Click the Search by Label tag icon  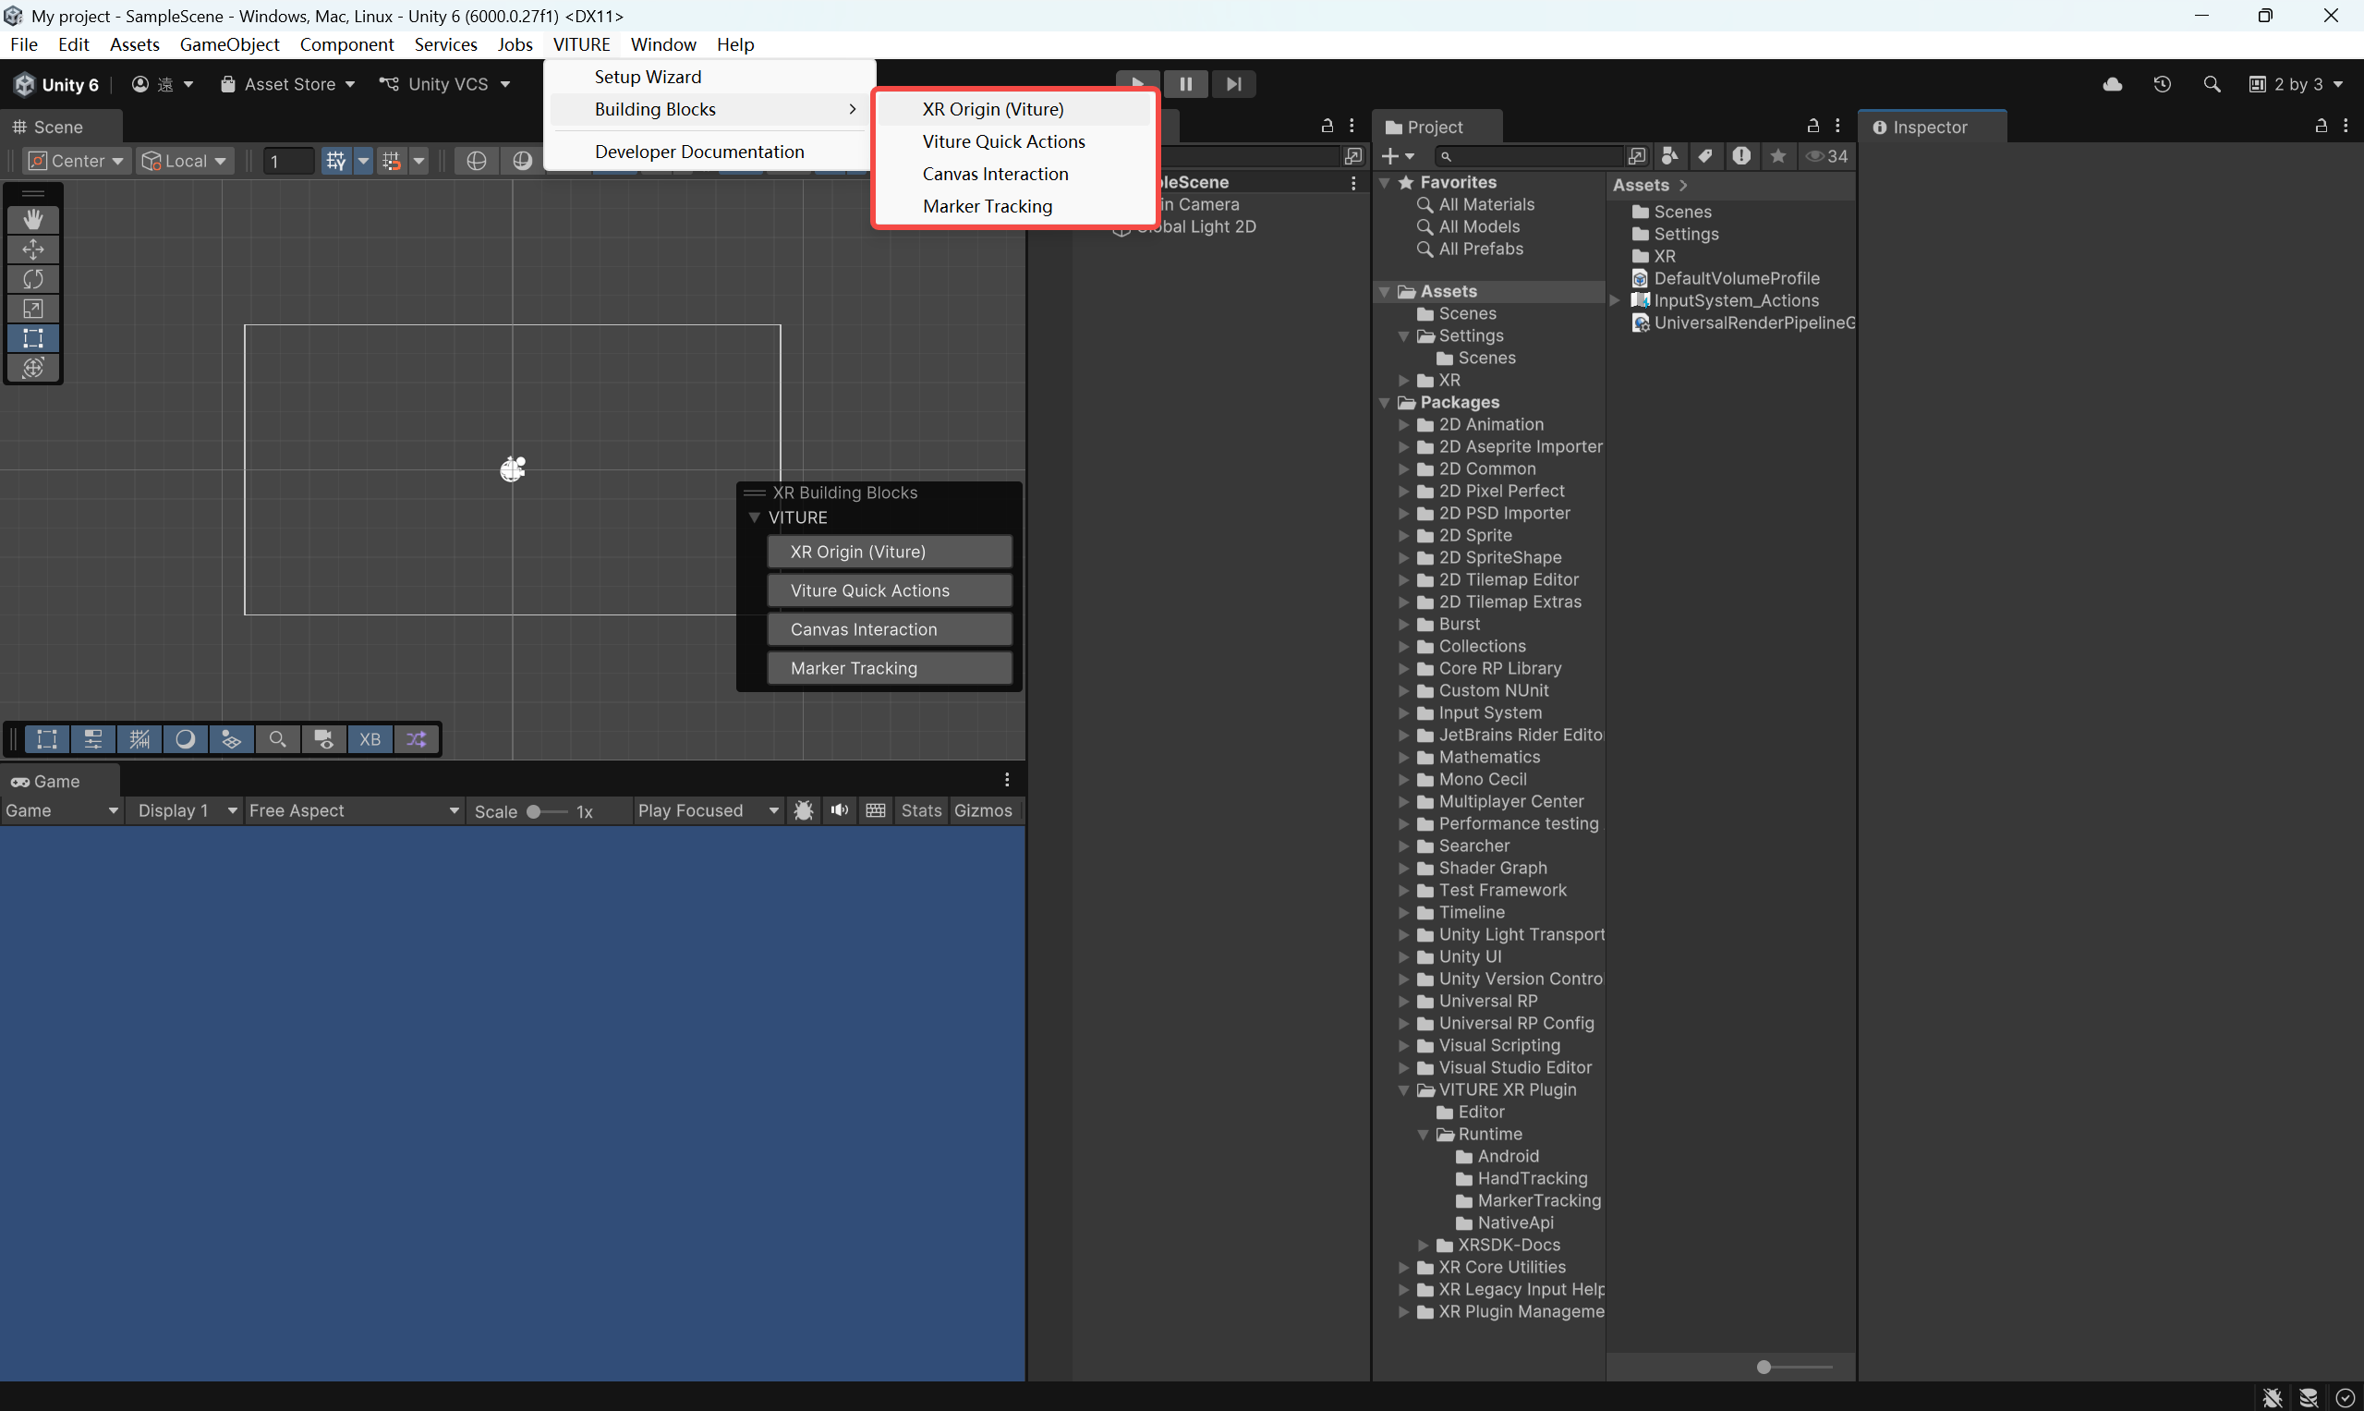click(x=1705, y=156)
